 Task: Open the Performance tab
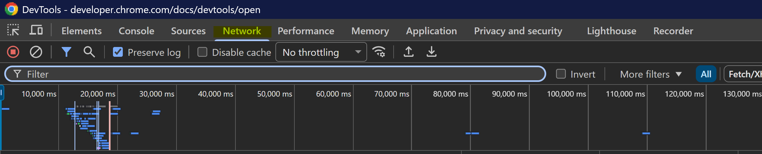306,31
